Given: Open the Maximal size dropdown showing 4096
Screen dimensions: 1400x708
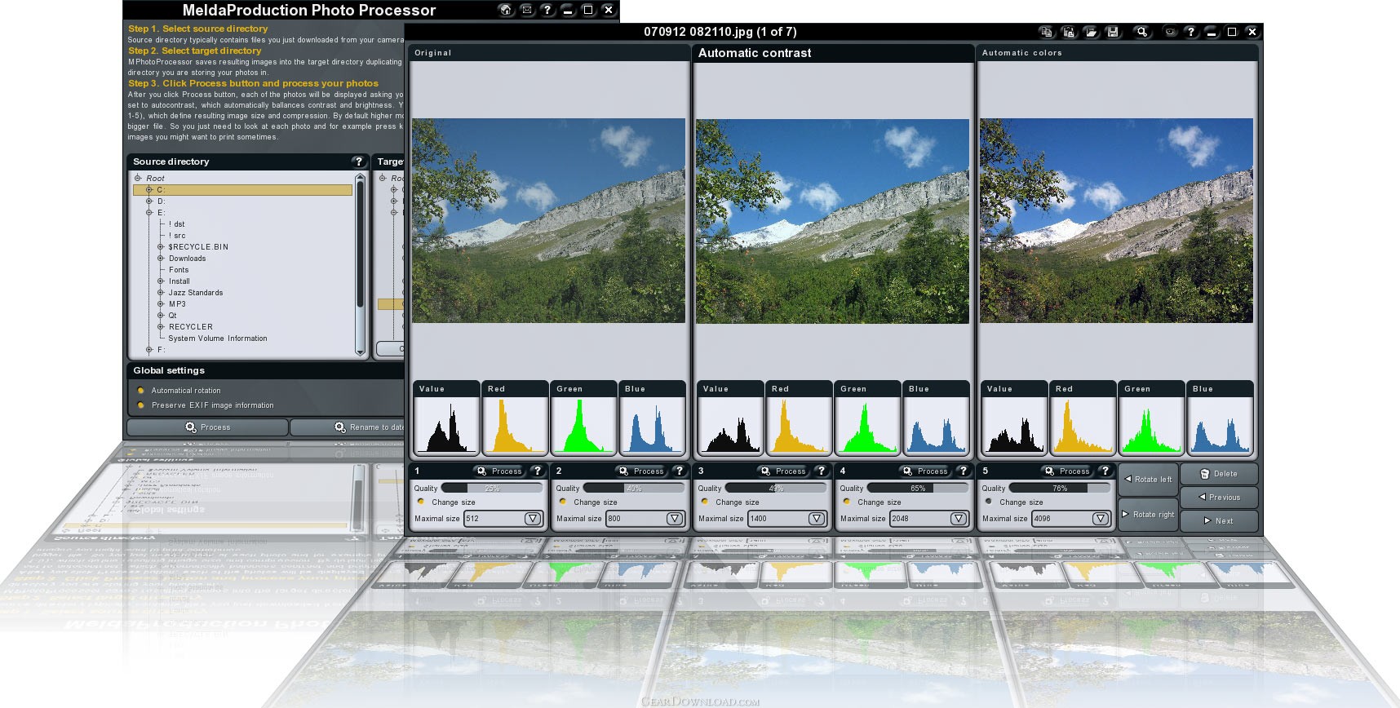Looking at the screenshot, I should tap(1101, 519).
